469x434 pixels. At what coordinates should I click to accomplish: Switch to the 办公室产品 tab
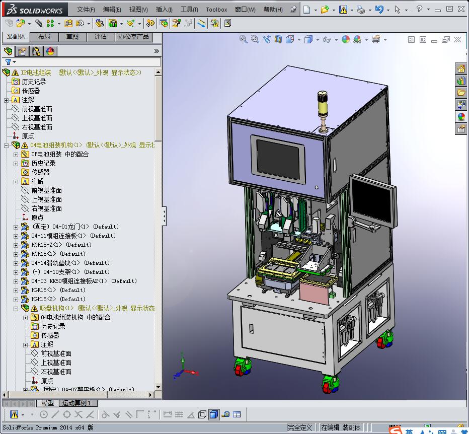(x=133, y=37)
